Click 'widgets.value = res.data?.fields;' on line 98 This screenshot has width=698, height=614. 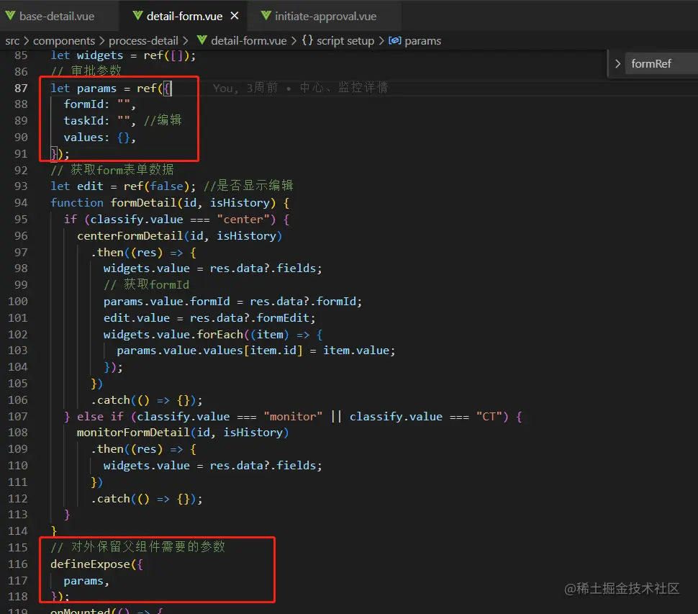(213, 268)
